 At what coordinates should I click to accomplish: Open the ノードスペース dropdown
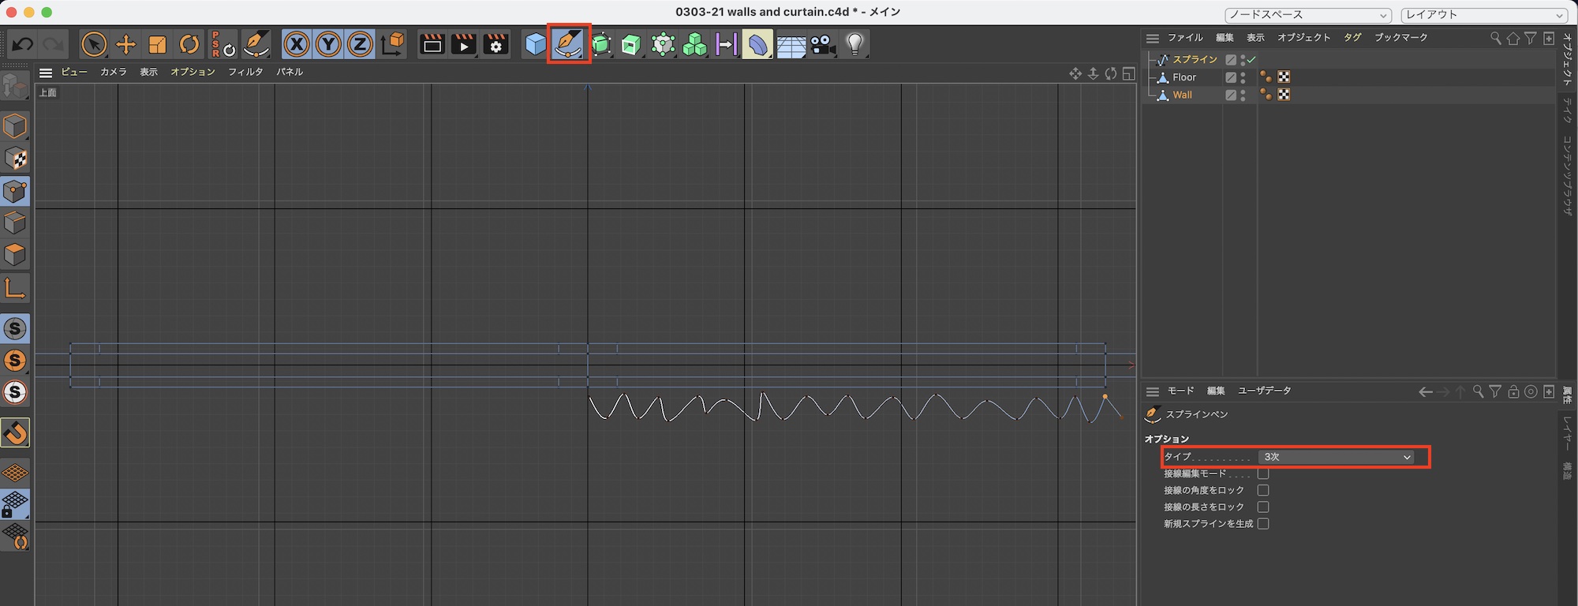point(1307,15)
